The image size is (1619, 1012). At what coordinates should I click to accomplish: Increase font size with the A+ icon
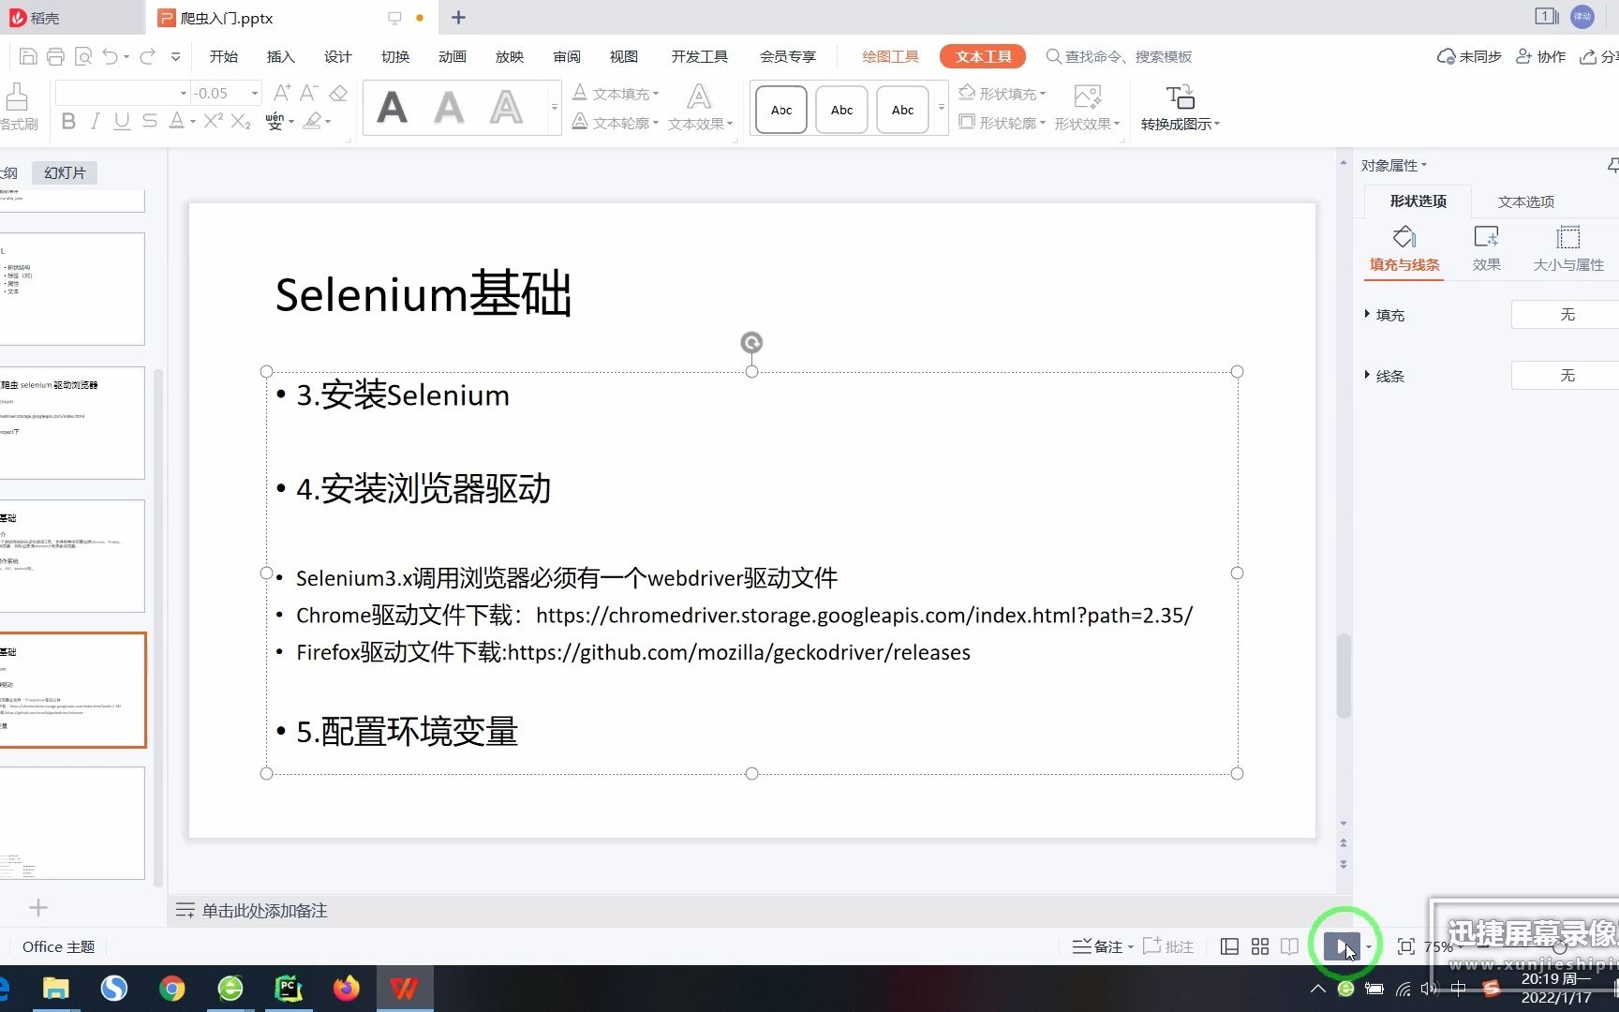click(x=281, y=92)
